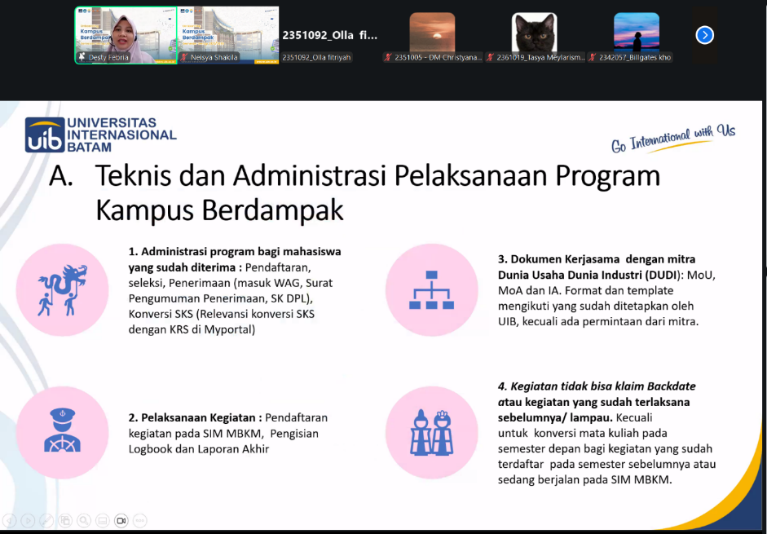Select Desty Febria's video thumbnail
Screen dimensions: 767x534
(126, 35)
